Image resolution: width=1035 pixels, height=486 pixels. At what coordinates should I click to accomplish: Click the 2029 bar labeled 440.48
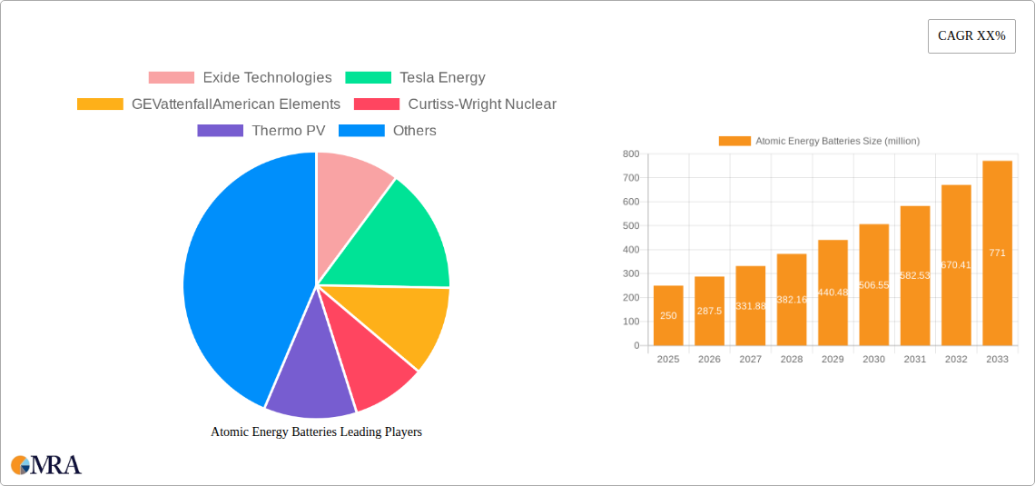point(833,293)
